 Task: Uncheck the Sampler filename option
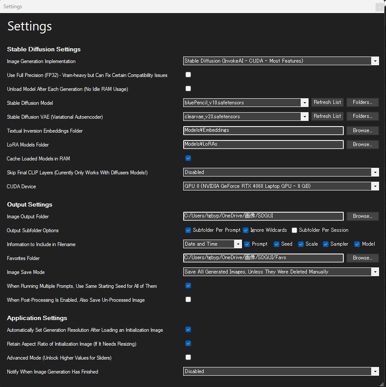point(326,244)
